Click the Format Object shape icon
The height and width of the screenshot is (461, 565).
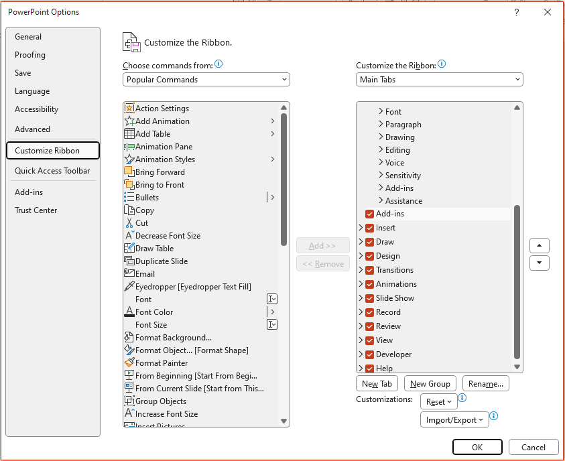129,350
